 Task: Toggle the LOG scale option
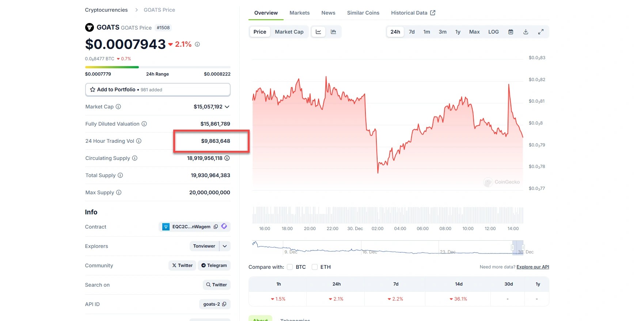[x=493, y=32]
